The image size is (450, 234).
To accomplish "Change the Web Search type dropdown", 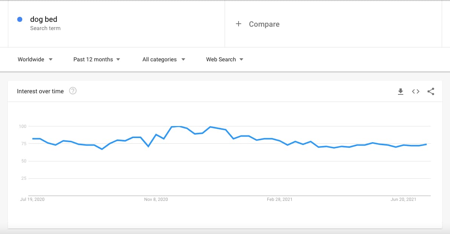I will pyautogui.click(x=225, y=59).
